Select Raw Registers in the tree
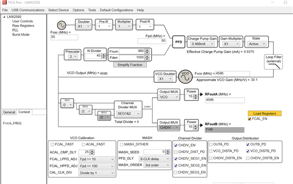Image resolution: width=293 pixels, height=184 pixels. 23,26
